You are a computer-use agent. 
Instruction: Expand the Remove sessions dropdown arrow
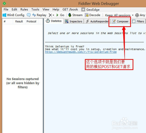point(53,15)
